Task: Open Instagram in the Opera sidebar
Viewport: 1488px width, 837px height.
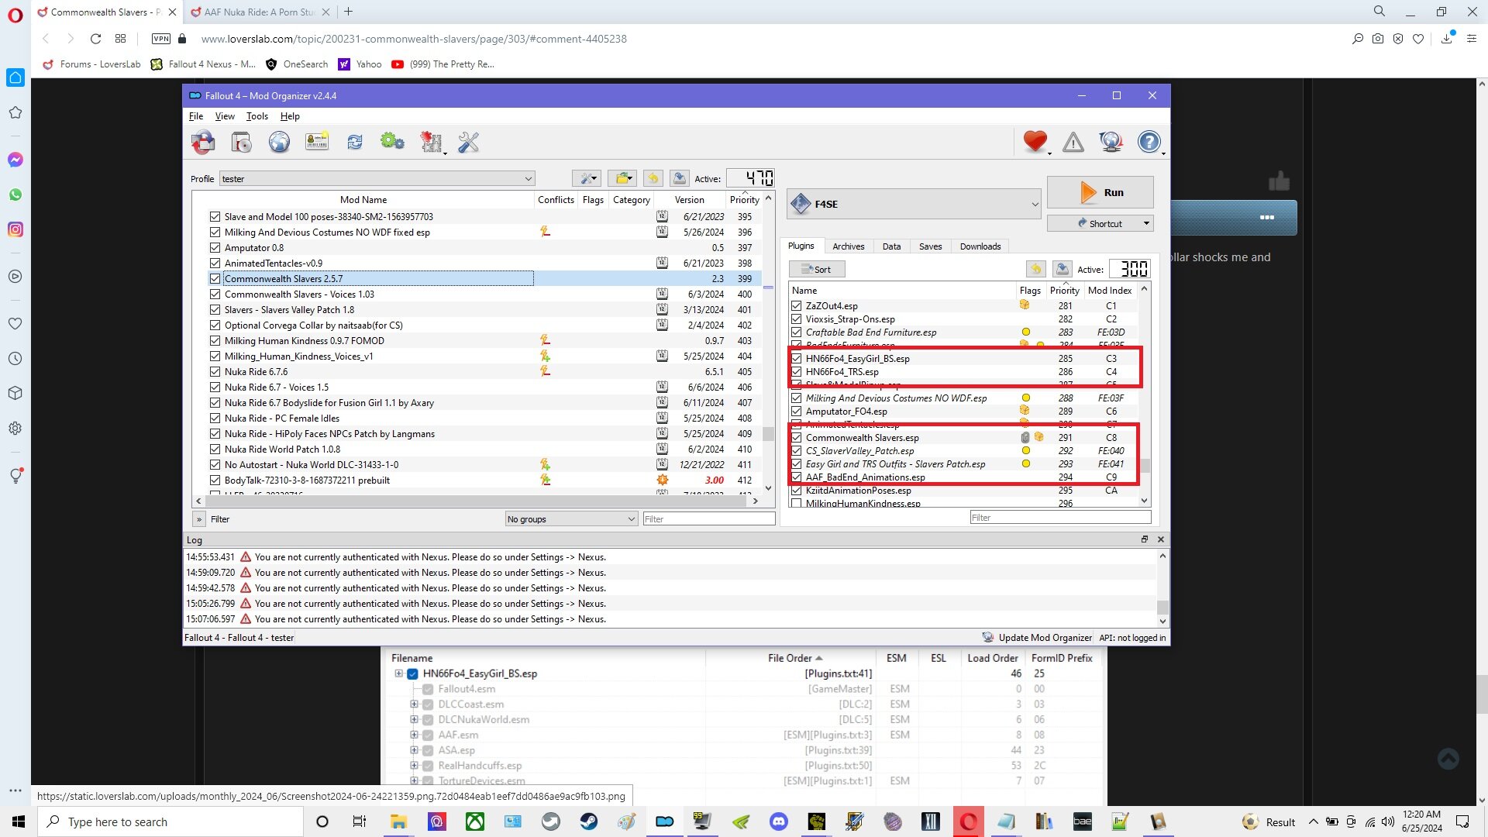Action: (15, 229)
